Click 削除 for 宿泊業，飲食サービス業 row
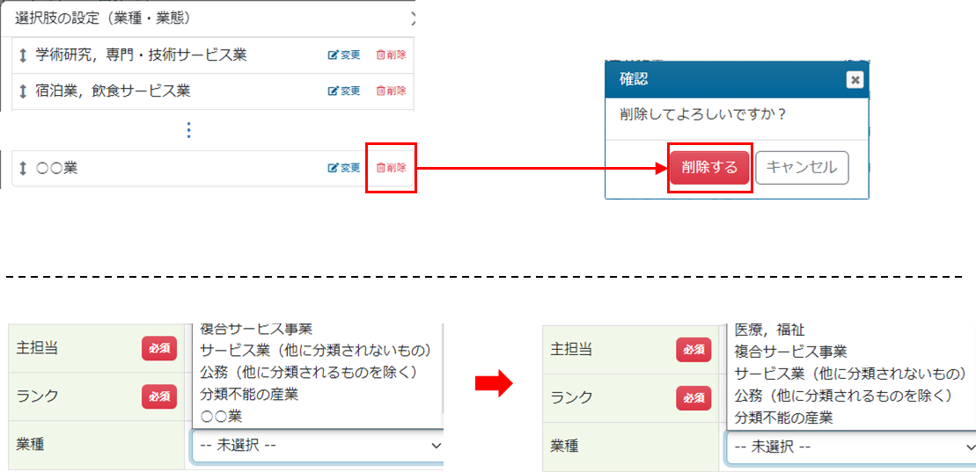 pos(391,91)
